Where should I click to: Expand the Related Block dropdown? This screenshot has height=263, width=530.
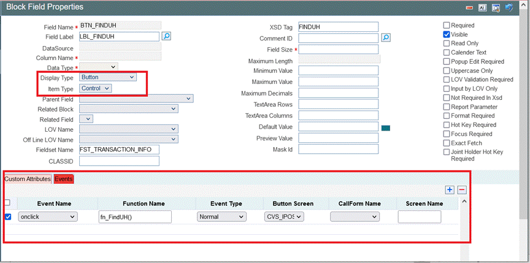(129, 109)
